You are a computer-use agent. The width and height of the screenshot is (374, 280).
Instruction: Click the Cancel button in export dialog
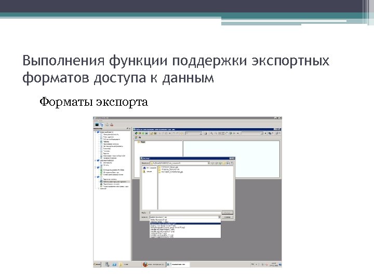[228, 217]
